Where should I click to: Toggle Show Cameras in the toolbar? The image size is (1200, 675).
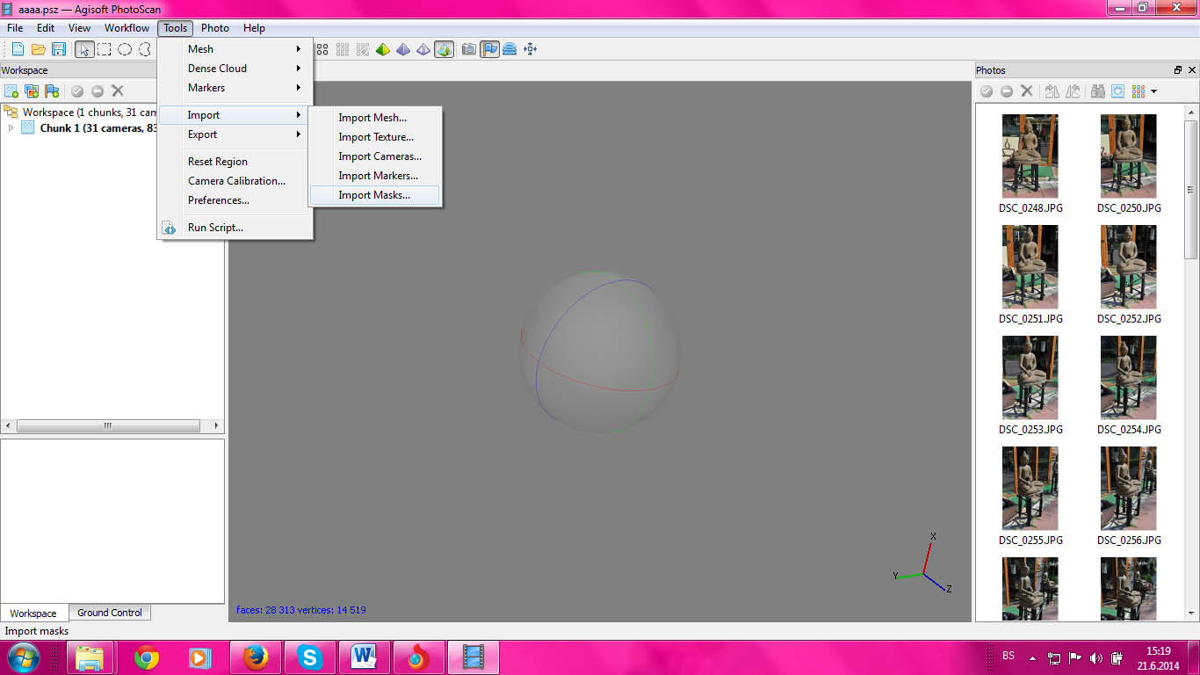(469, 49)
